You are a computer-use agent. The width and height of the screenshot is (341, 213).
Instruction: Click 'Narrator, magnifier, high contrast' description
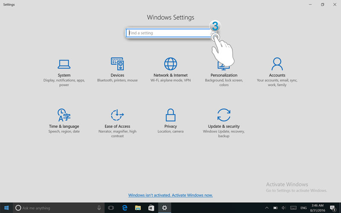pos(117,134)
